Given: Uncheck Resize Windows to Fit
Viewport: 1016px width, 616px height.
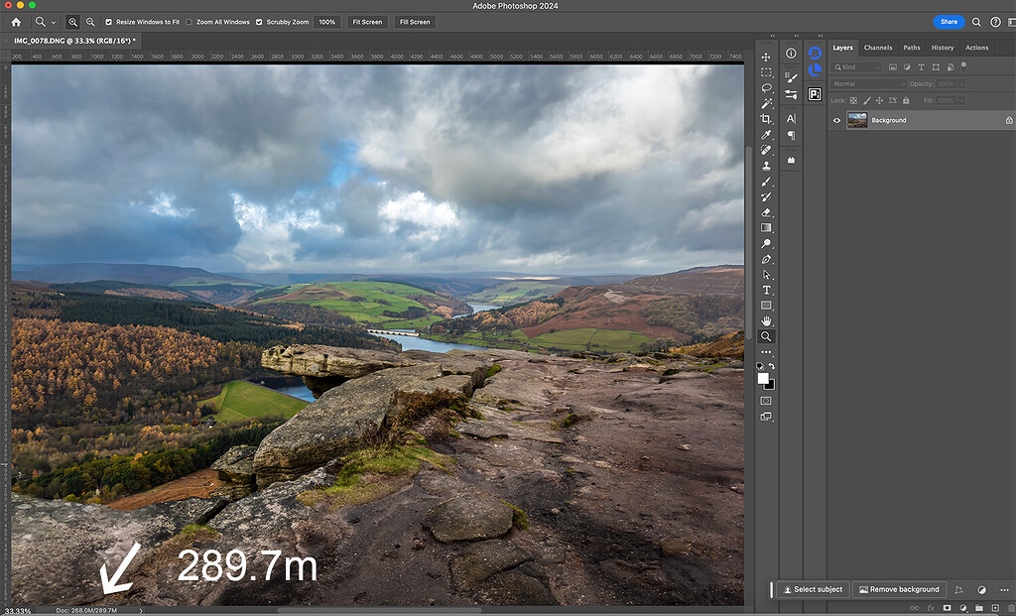Looking at the screenshot, I should [109, 22].
